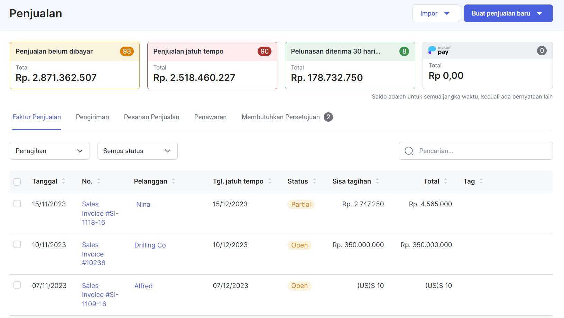Image resolution: width=564 pixels, height=318 pixels.
Task: Click the Rp 0,00 balance
Action: (446, 75)
